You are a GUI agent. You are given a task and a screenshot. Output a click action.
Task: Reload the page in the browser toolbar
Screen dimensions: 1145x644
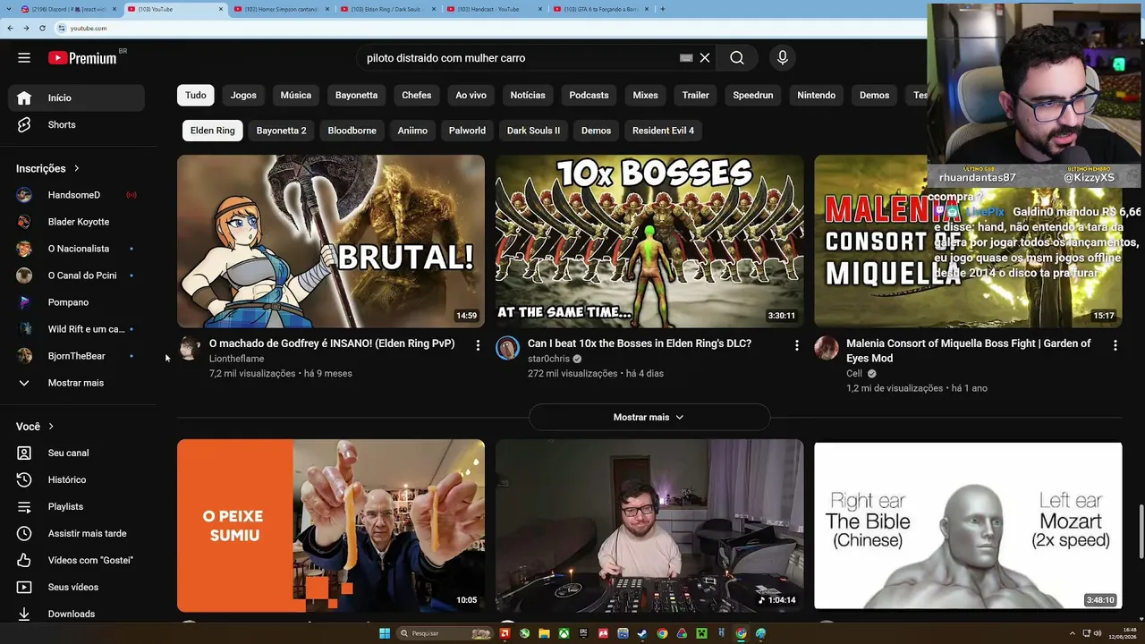tap(42, 29)
